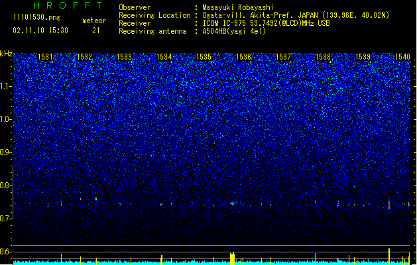The image size is (417, 265).
Task: Click the meteor count 21
Action: 96,30
